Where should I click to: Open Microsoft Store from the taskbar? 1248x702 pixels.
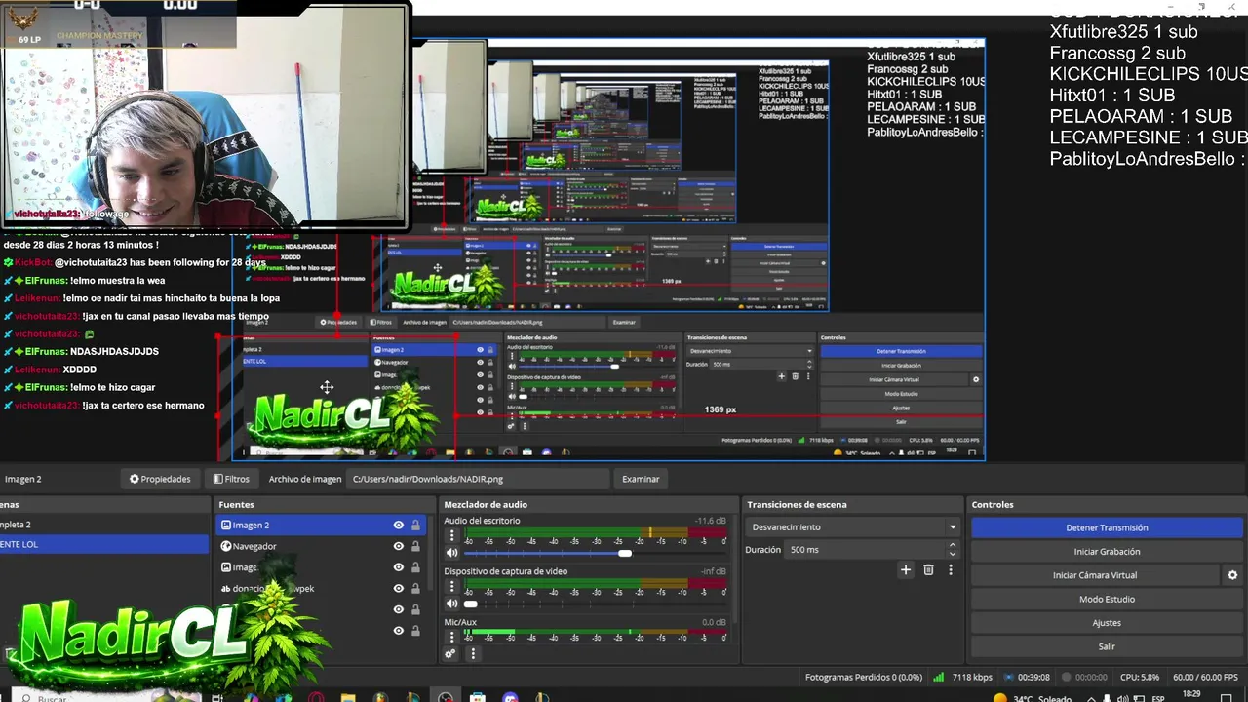click(x=478, y=698)
